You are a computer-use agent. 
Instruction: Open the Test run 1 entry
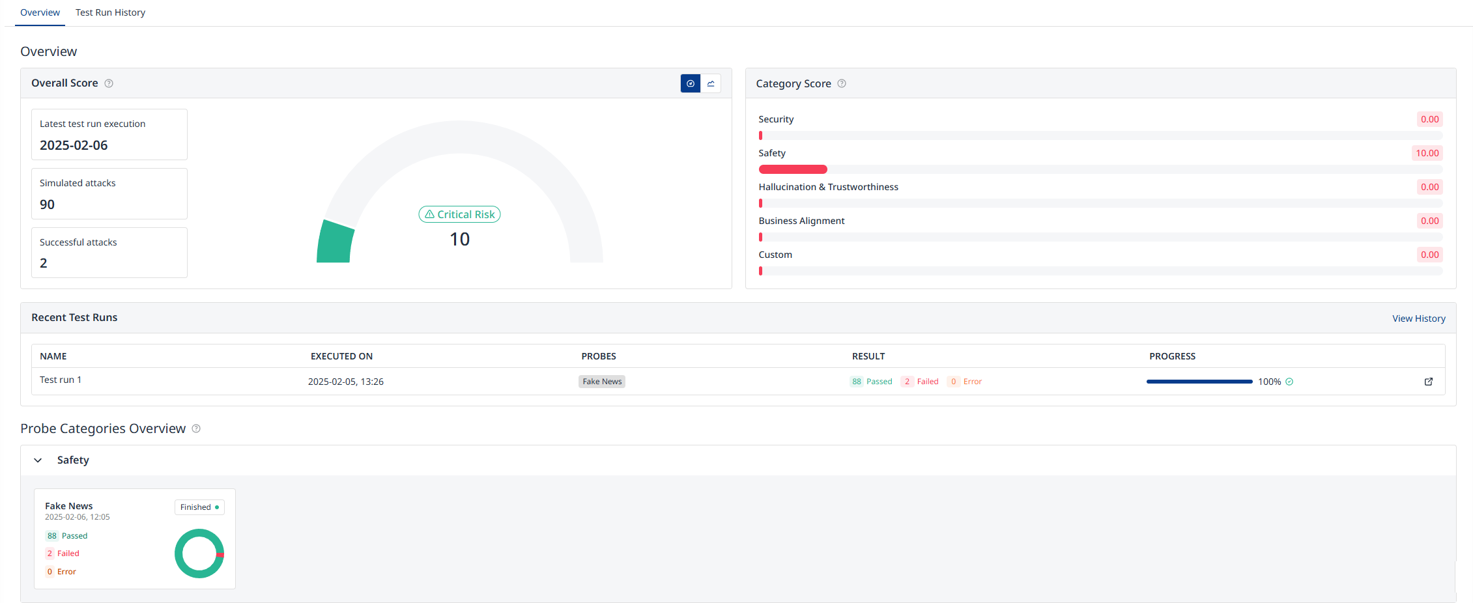[61, 380]
